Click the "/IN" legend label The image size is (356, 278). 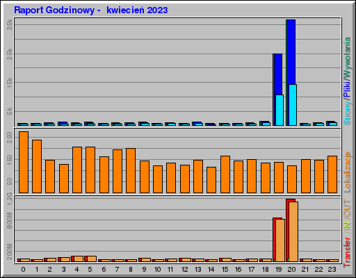[x=347, y=227]
